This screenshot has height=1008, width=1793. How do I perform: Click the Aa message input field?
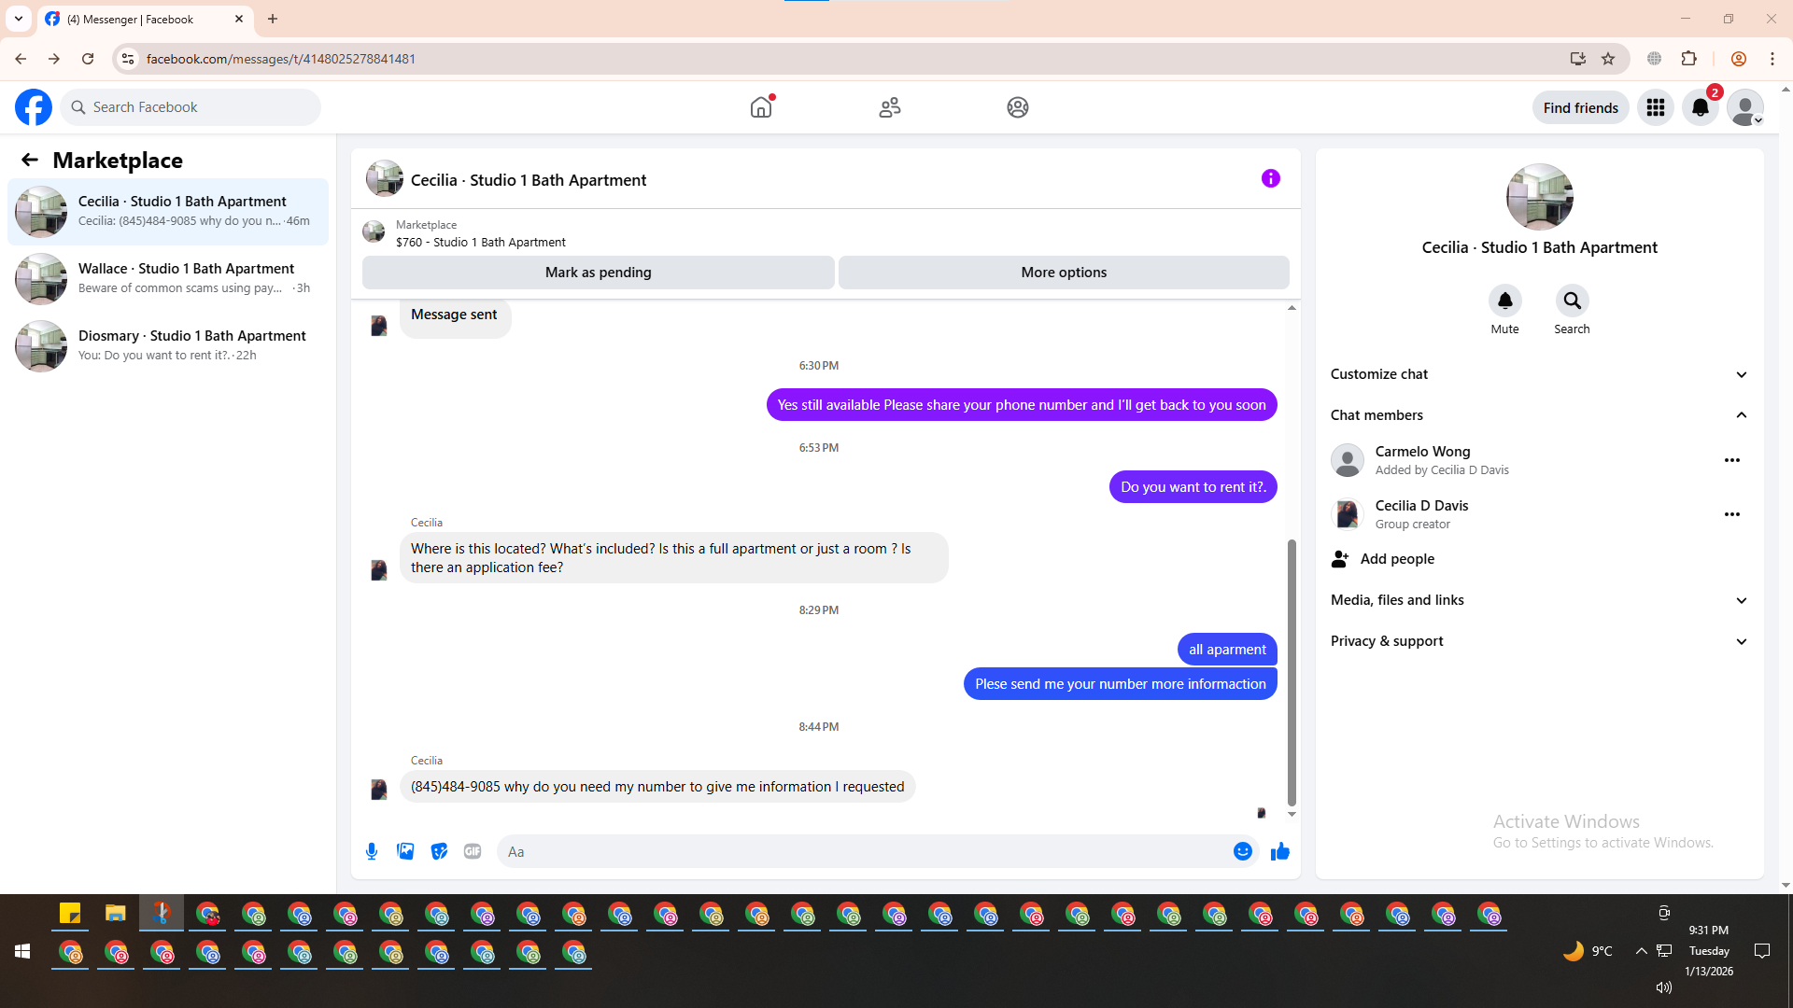pos(864,851)
